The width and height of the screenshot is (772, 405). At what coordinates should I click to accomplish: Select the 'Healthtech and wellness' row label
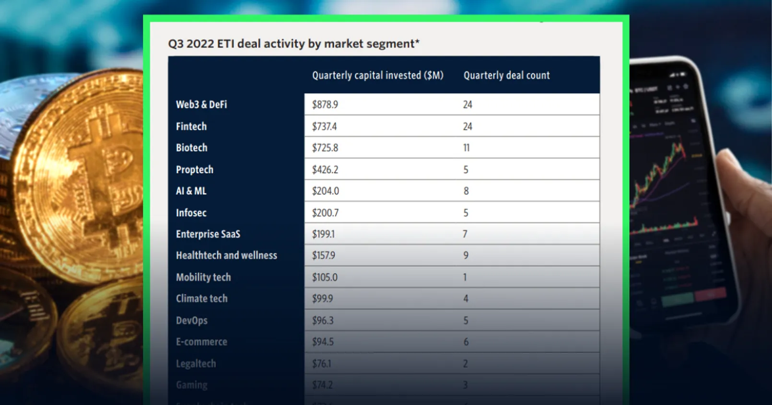[x=226, y=255]
